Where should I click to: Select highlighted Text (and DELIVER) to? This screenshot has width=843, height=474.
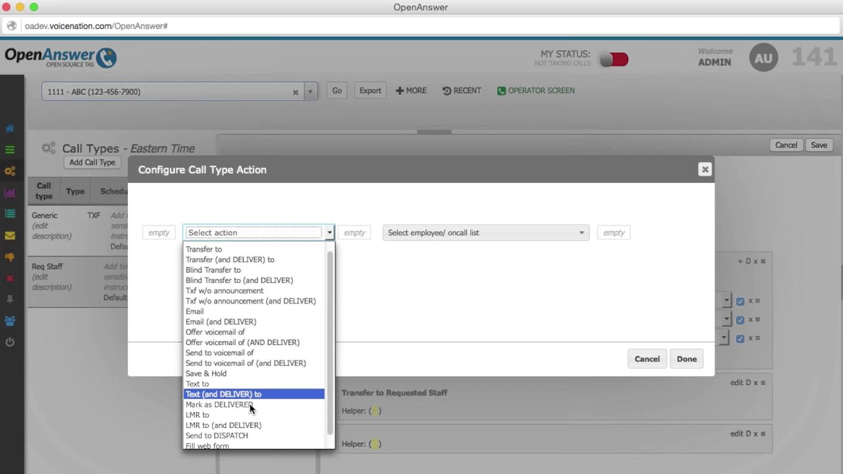pyautogui.click(x=254, y=394)
